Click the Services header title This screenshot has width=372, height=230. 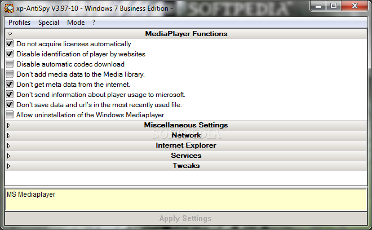tap(186, 156)
